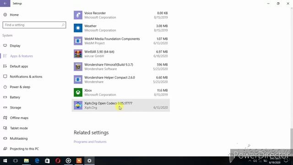Select Wondershare Filmora9 entry
293x165 pixels.
tap(121, 67)
